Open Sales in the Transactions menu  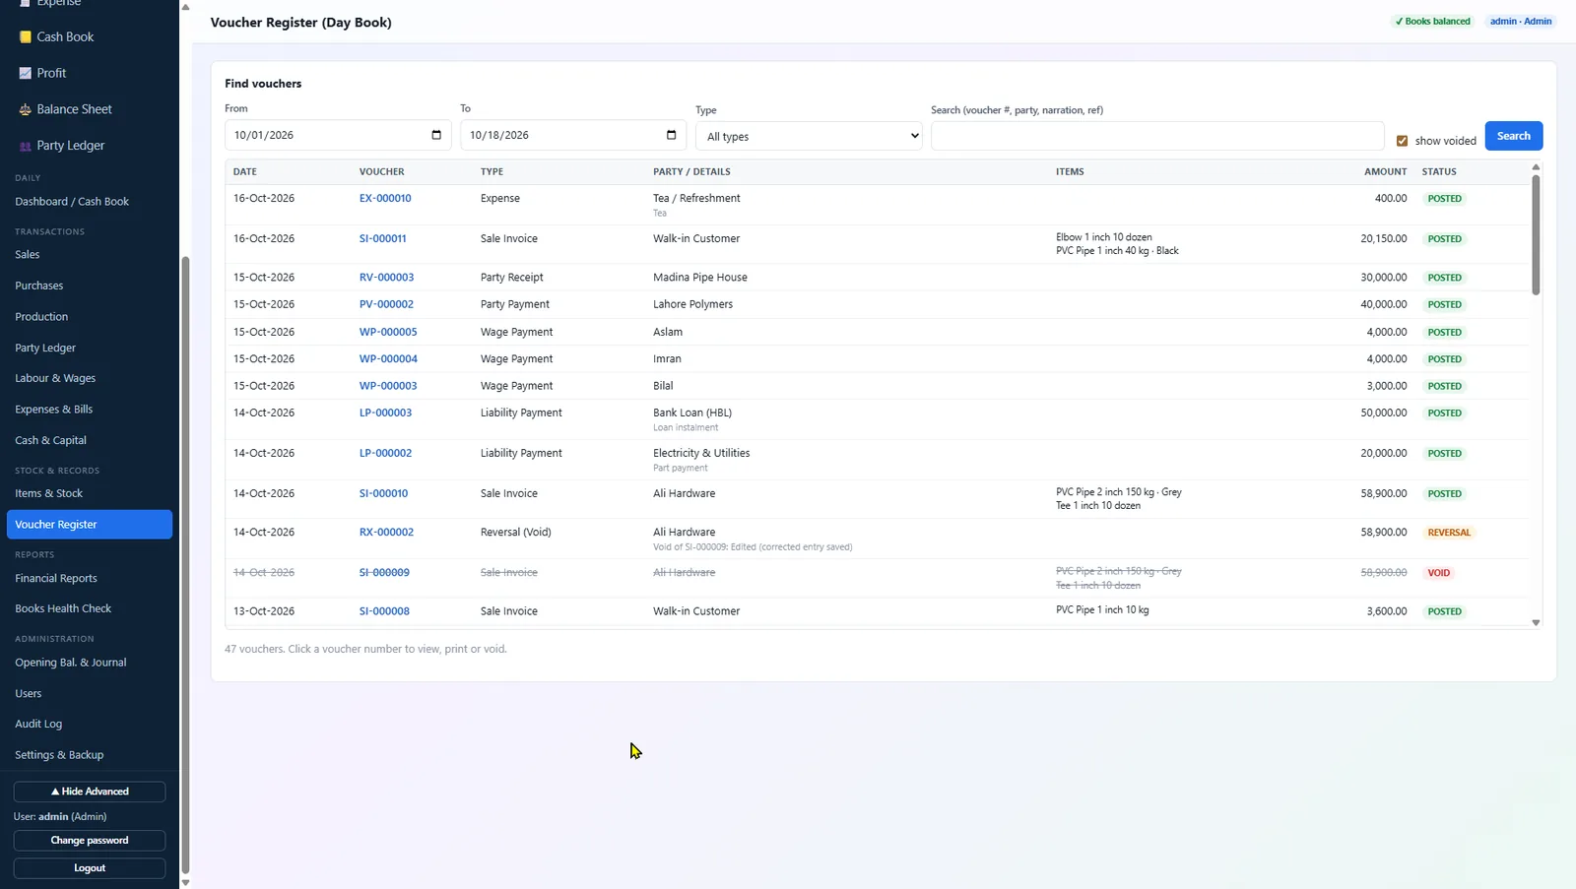28,254
